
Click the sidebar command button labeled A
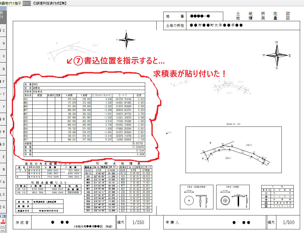coord(3,182)
